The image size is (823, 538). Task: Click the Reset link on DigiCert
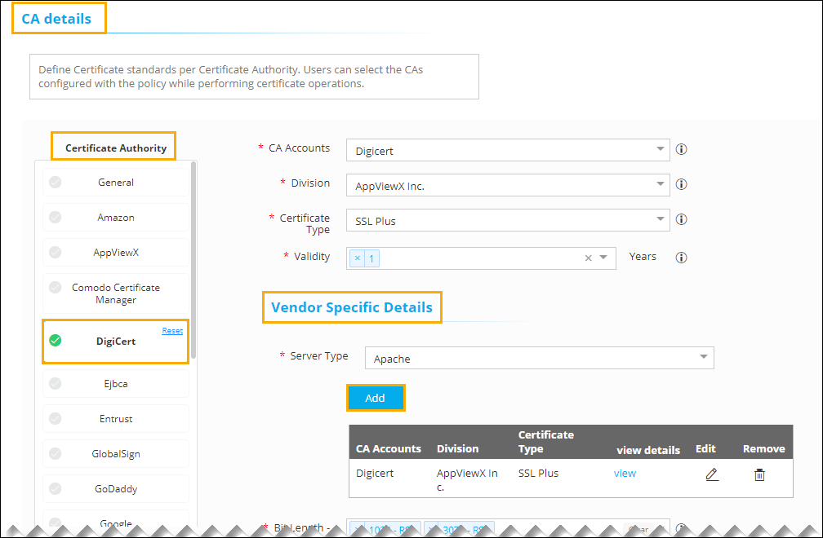point(172,331)
